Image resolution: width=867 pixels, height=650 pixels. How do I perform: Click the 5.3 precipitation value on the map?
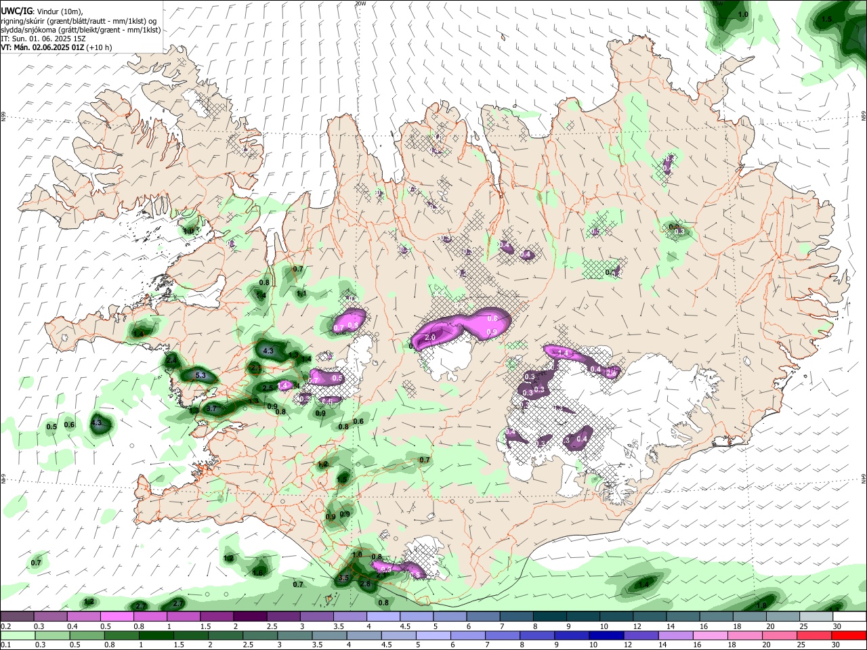pyautogui.click(x=200, y=375)
